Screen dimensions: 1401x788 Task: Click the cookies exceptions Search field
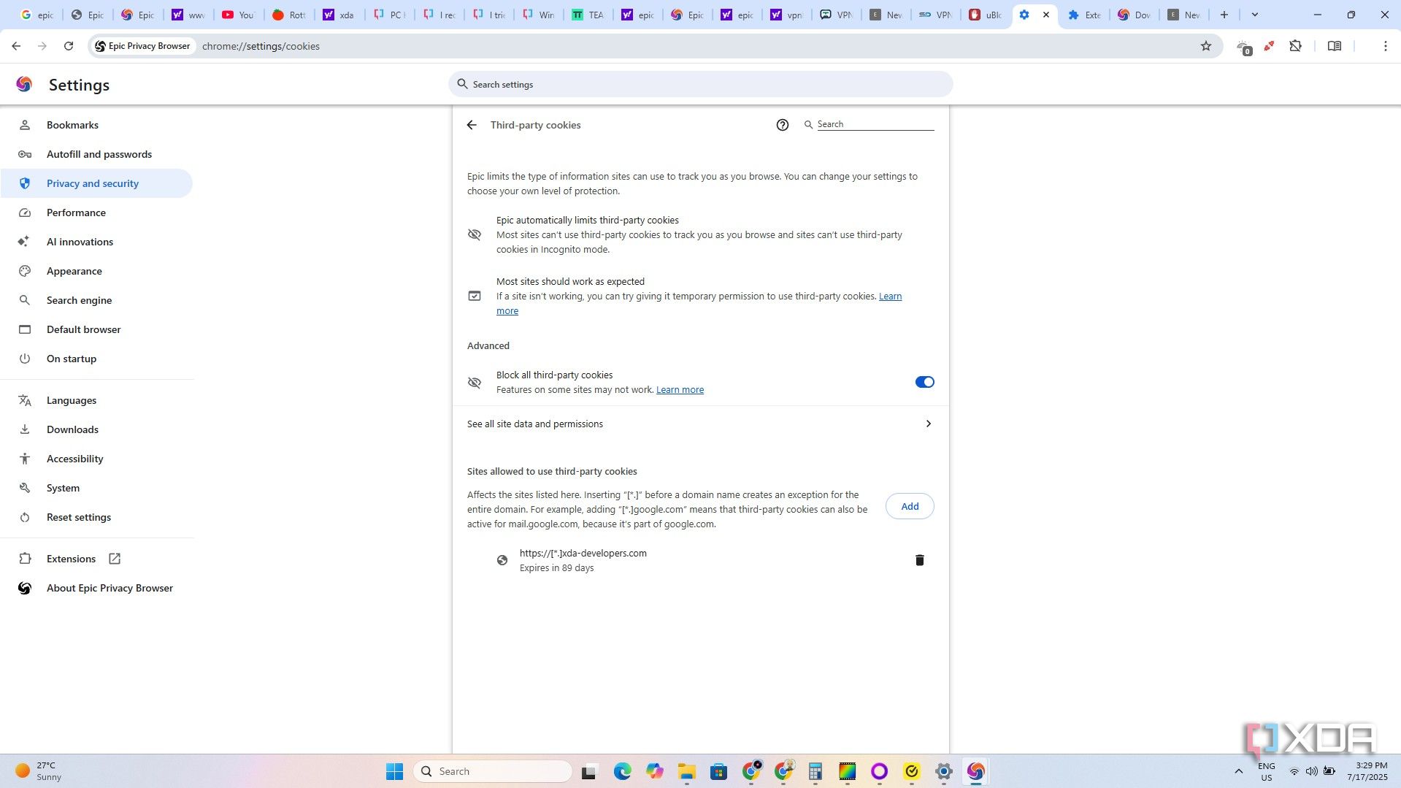875,124
